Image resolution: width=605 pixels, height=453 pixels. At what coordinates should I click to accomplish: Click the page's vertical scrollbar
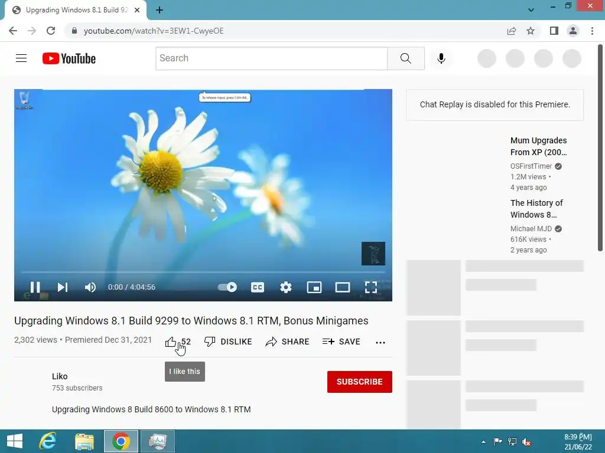coord(600,148)
